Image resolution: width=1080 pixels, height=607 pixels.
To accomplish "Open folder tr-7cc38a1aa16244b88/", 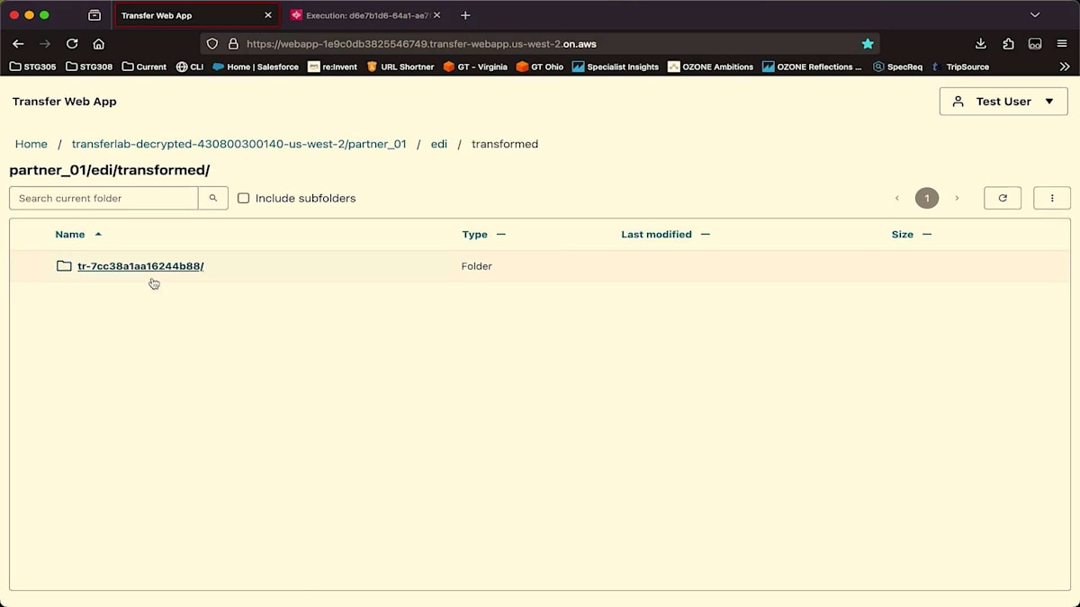I will point(140,266).
